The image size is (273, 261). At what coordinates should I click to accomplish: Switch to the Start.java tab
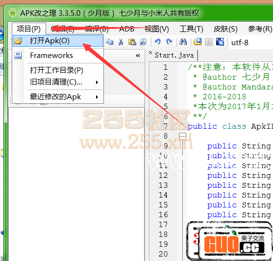coord(174,56)
